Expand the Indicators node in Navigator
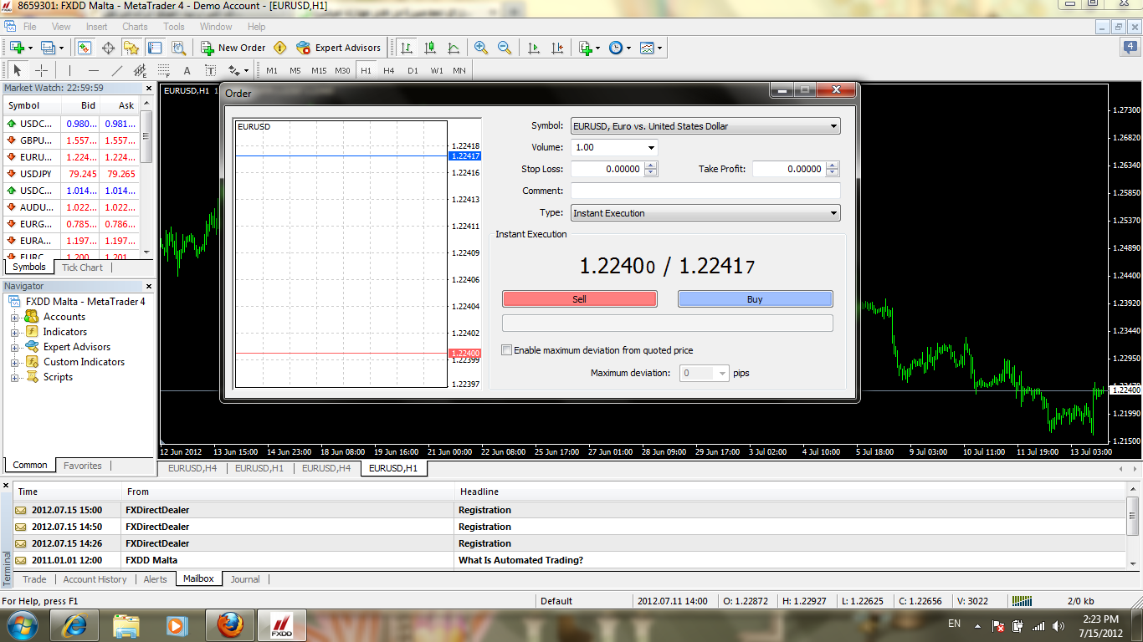This screenshot has height=642, width=1143. click(14, 332)
